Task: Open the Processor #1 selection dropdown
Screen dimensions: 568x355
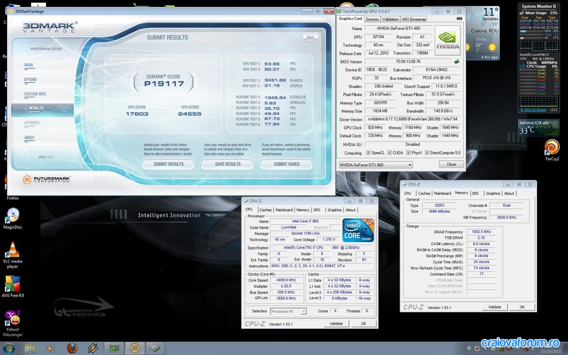Action: (x=288, y=311)
